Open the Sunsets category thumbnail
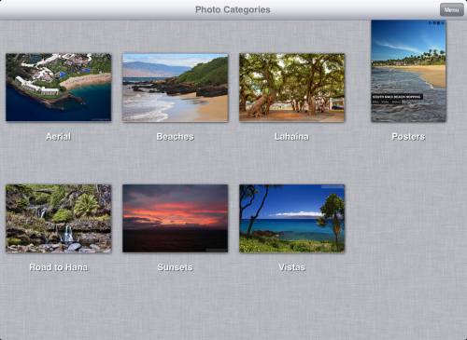467x340 pixels. coord(176,218)
